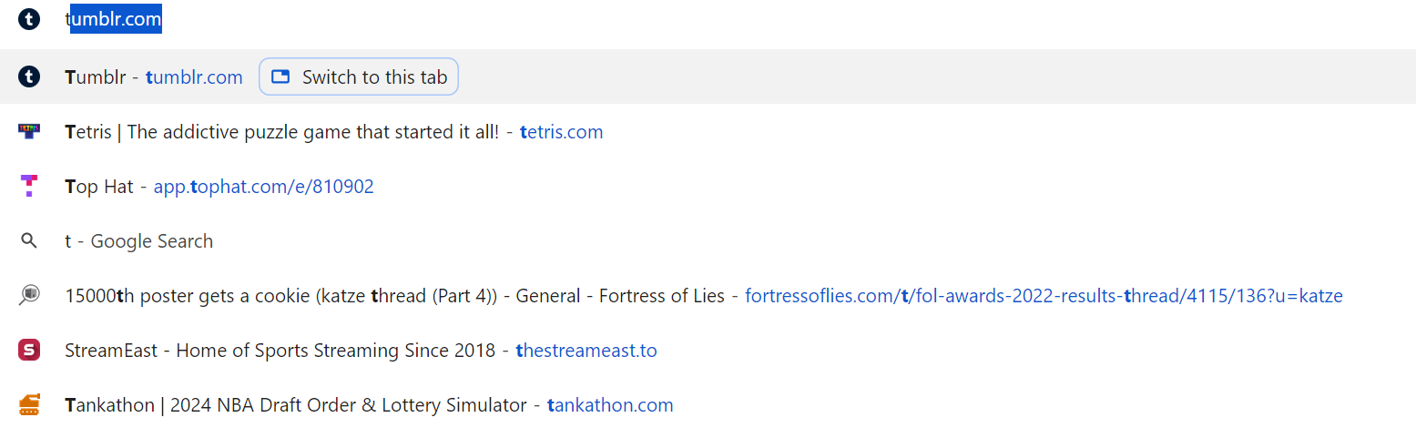Click the Tankathon orange tank icon
The height and width of the screenshot is (438, 1416).
pos(29,404)
